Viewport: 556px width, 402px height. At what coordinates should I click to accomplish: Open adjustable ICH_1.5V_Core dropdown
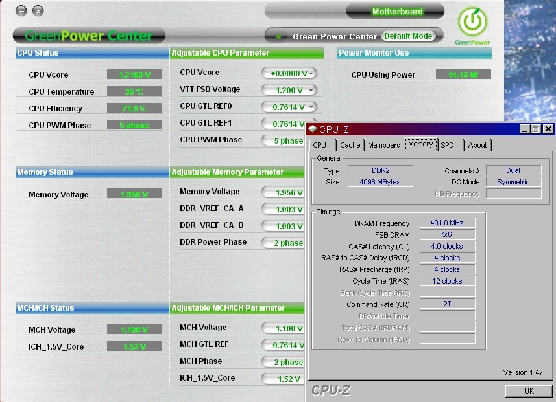tap(284, 379)
